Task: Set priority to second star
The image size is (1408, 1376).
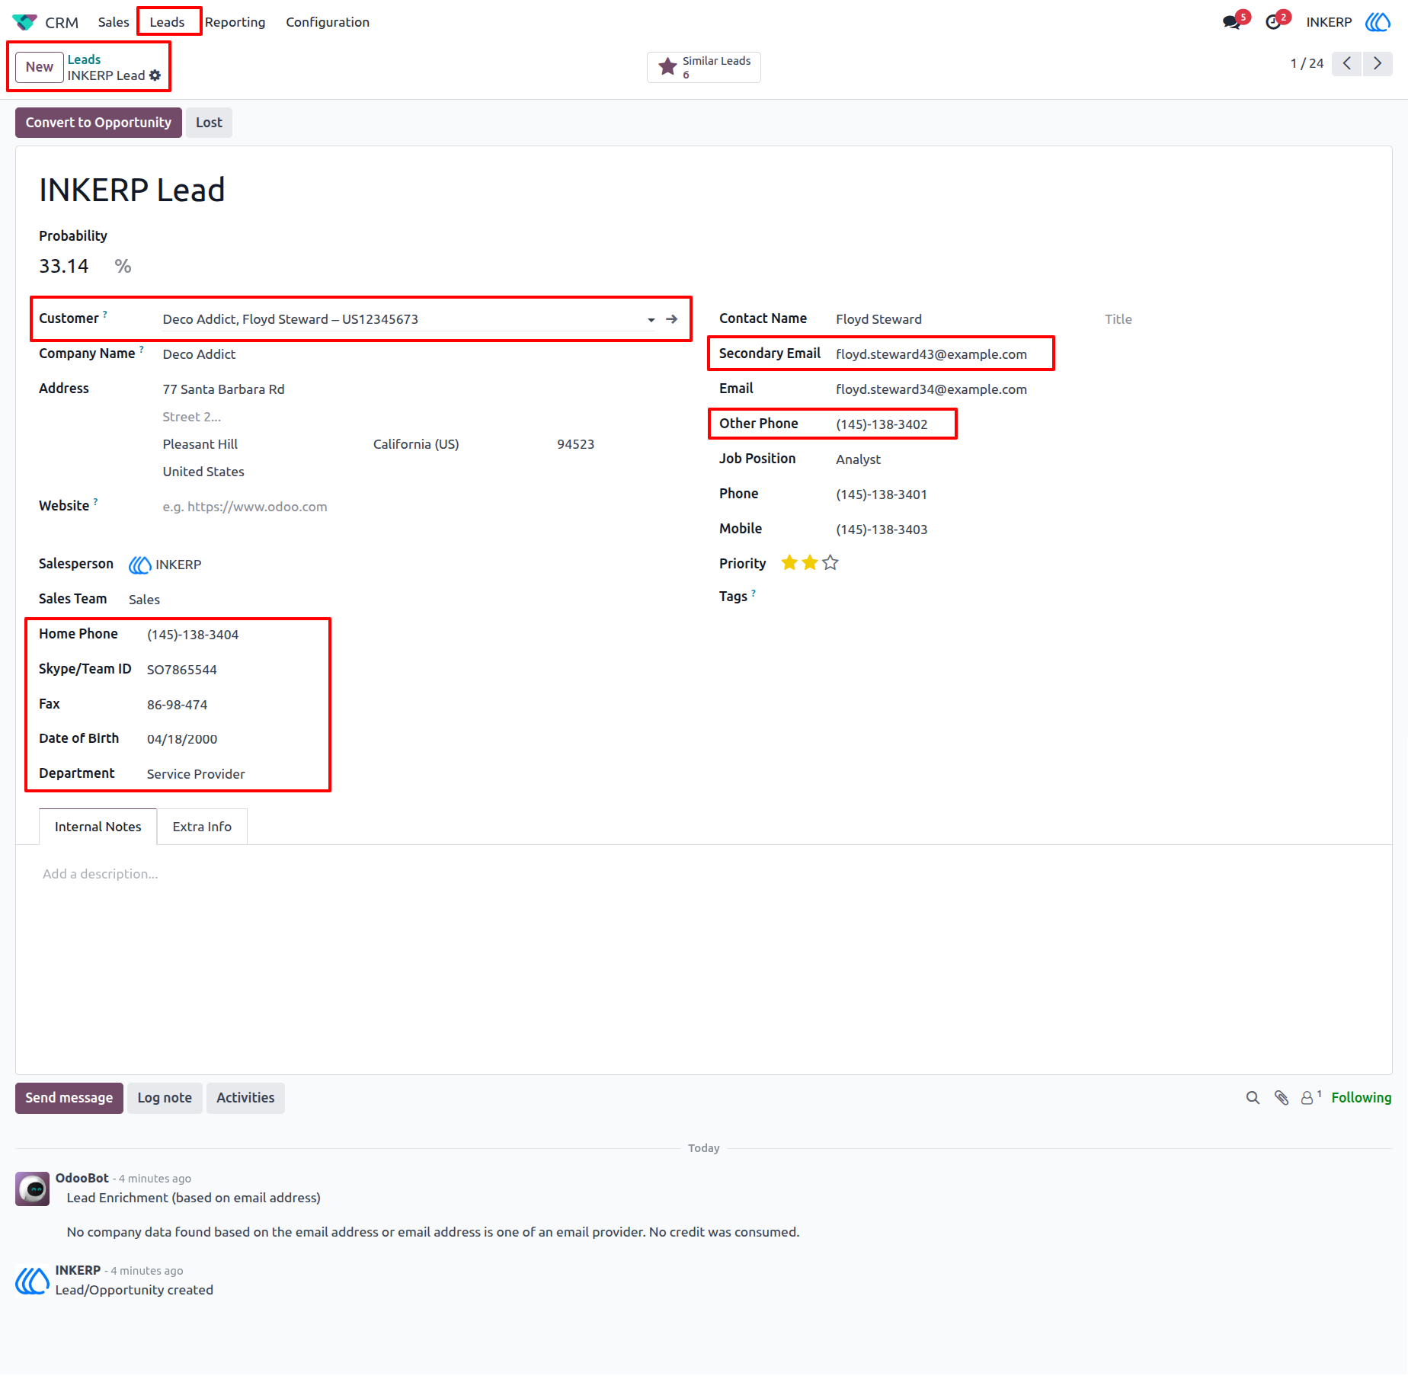Action: pyautogui.click(x=810, y=563)
